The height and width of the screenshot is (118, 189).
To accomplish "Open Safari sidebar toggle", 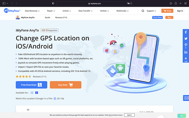I will click(x=4, y=3).
